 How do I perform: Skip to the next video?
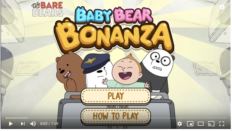(23, 124)
